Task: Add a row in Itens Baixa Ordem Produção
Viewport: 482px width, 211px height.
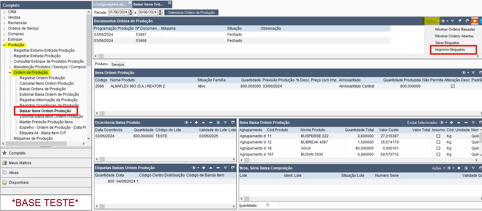Action: (451, 123)
